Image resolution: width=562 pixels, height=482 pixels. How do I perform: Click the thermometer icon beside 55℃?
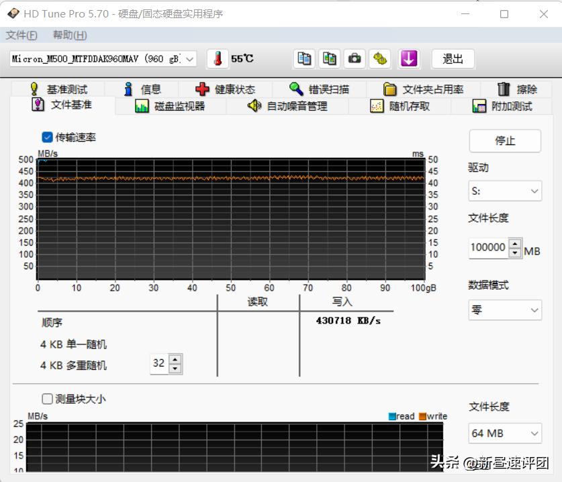pos(217,59)
